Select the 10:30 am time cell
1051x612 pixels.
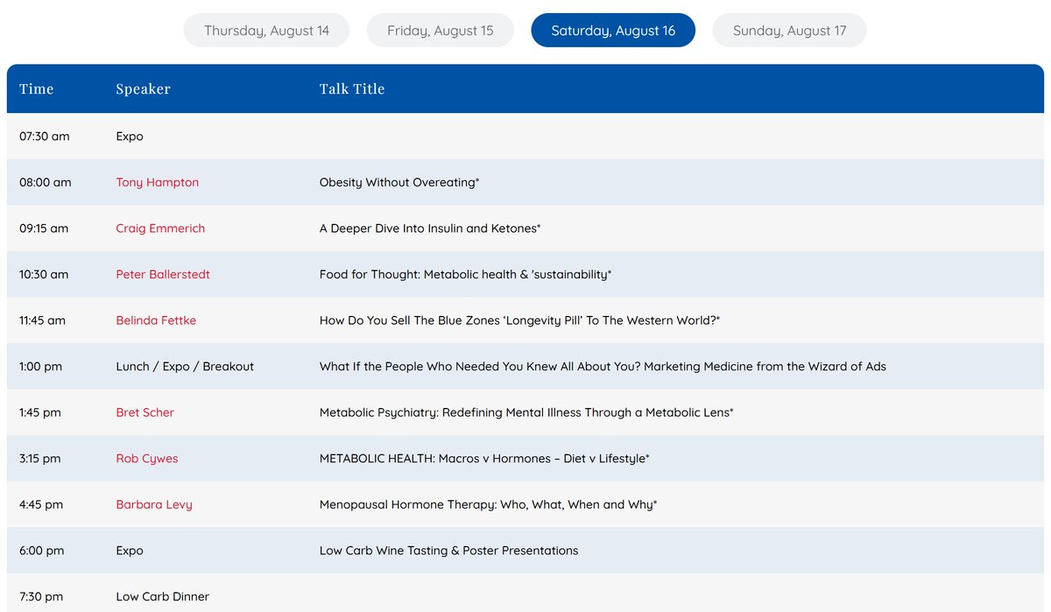pos(44,274)
